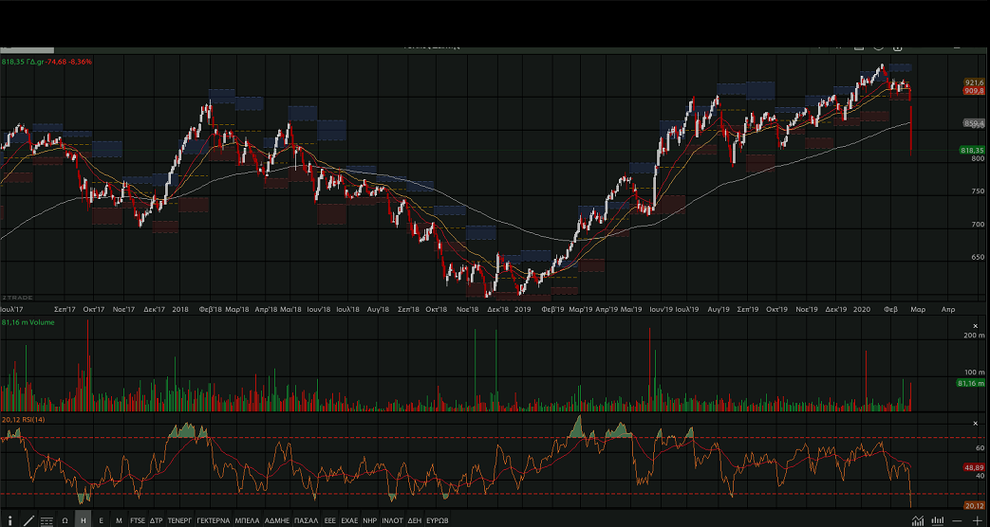Click the info icon in bottom toolbar

pos(9,520)
